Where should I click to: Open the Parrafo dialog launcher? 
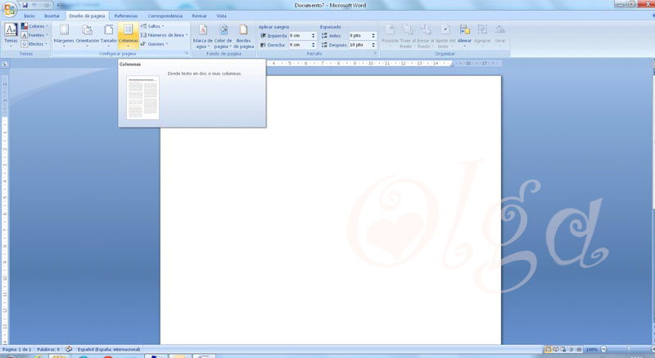[x=375, y=53]
